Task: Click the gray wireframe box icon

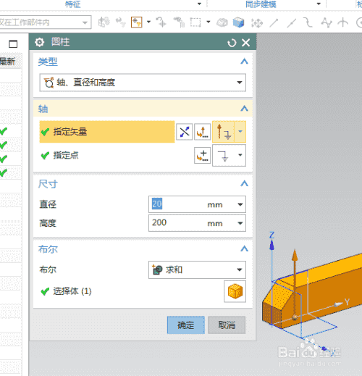Action: tap(222, 23)
